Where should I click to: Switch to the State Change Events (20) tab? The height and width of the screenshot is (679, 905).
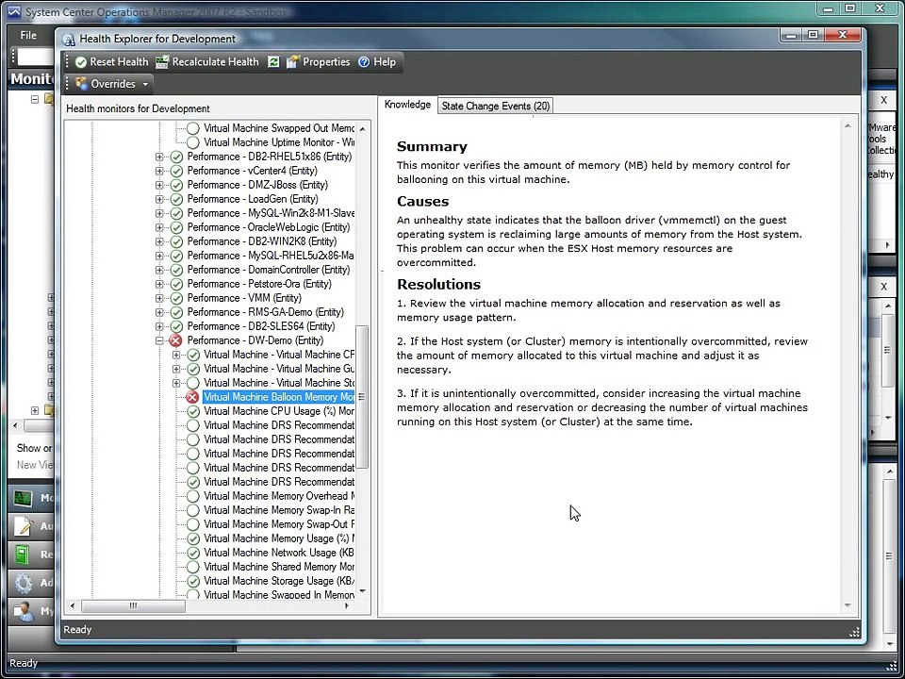tap(496, 106)
